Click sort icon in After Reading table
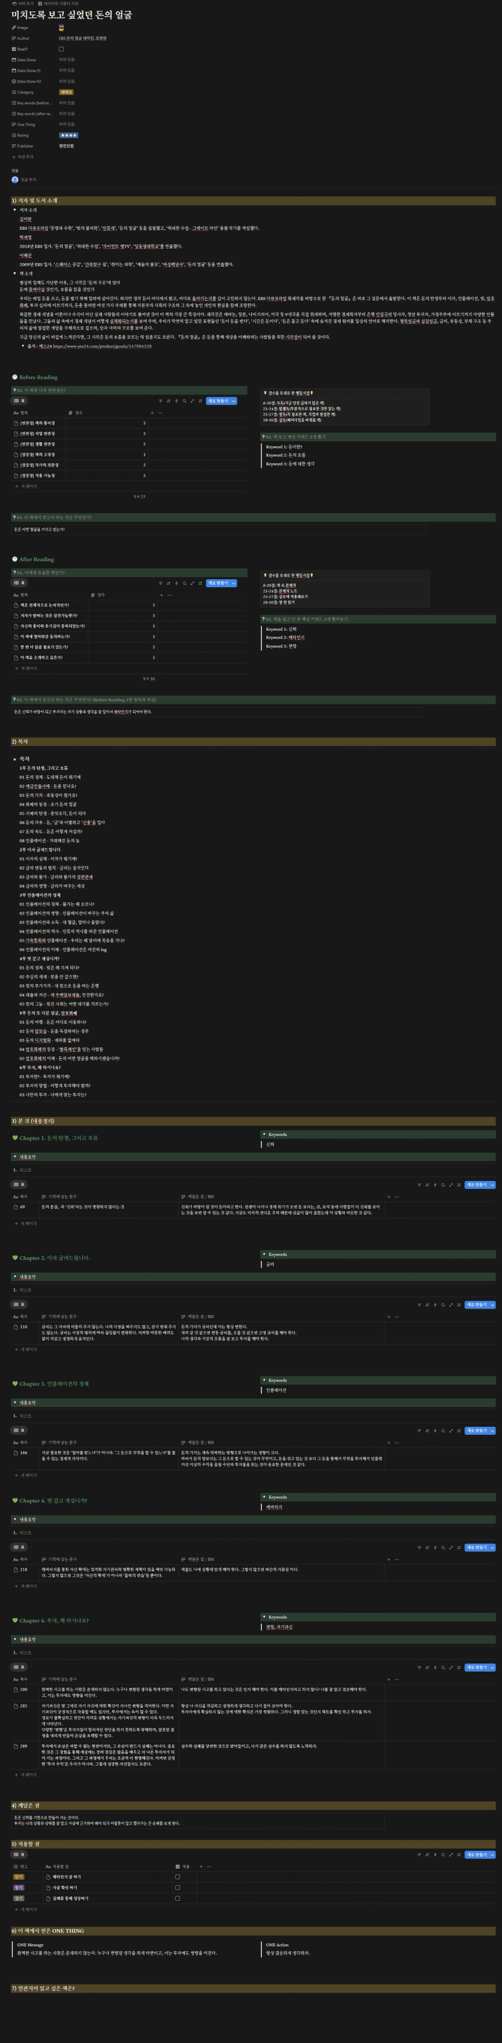The image size is (502, 2043). point(169,583)
